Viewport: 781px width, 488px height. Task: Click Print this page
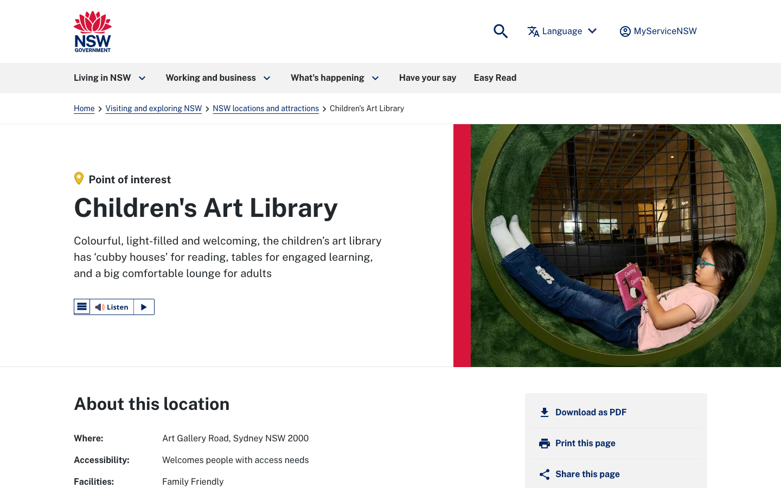(585, 444)
